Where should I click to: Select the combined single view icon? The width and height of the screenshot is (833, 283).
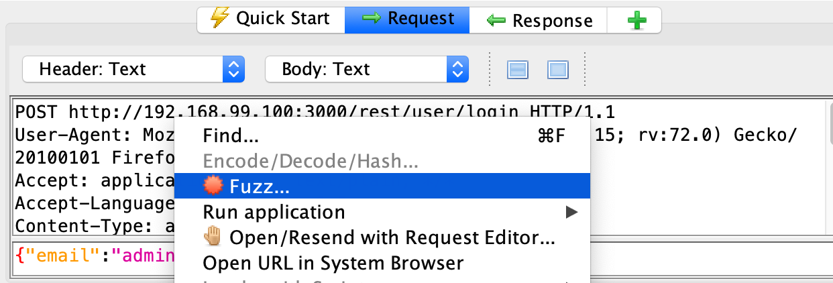(558, 69)
